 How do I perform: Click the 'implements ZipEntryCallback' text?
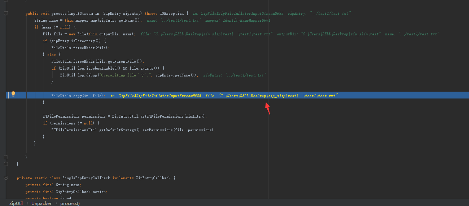pos(141,178)
